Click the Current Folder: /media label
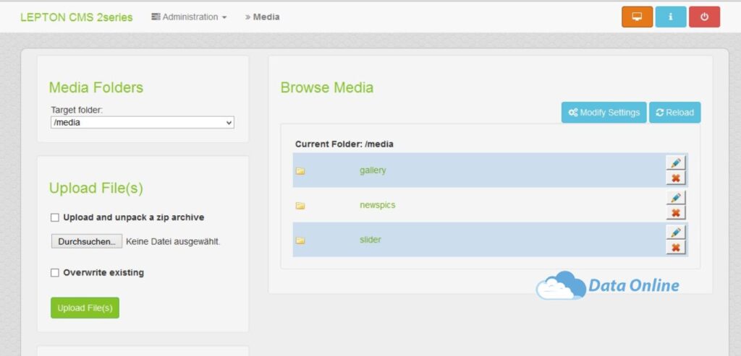 [x=344, y=144]
